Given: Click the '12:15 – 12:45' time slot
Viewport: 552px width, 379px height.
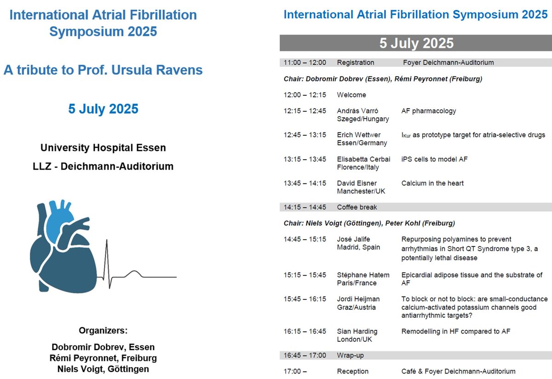Looking at the screenshot, I should (305, 111).
